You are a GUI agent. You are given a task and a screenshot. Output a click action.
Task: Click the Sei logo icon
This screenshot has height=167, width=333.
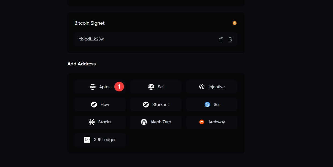point(151,87)
